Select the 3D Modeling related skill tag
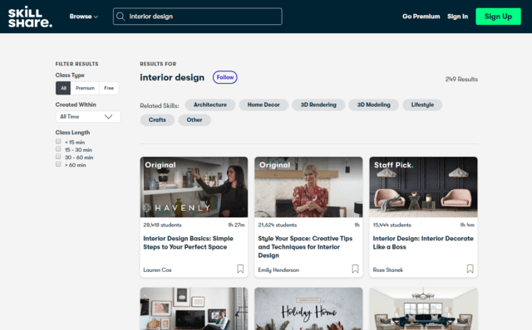Image resolution: width=532 pixels, height=330 pixels. pos(373,104)
